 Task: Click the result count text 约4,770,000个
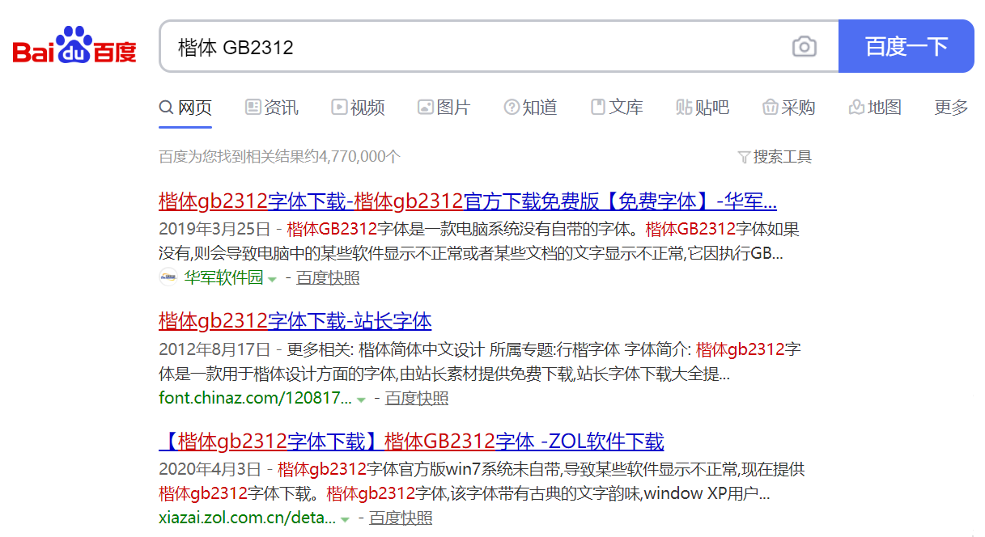353,157
